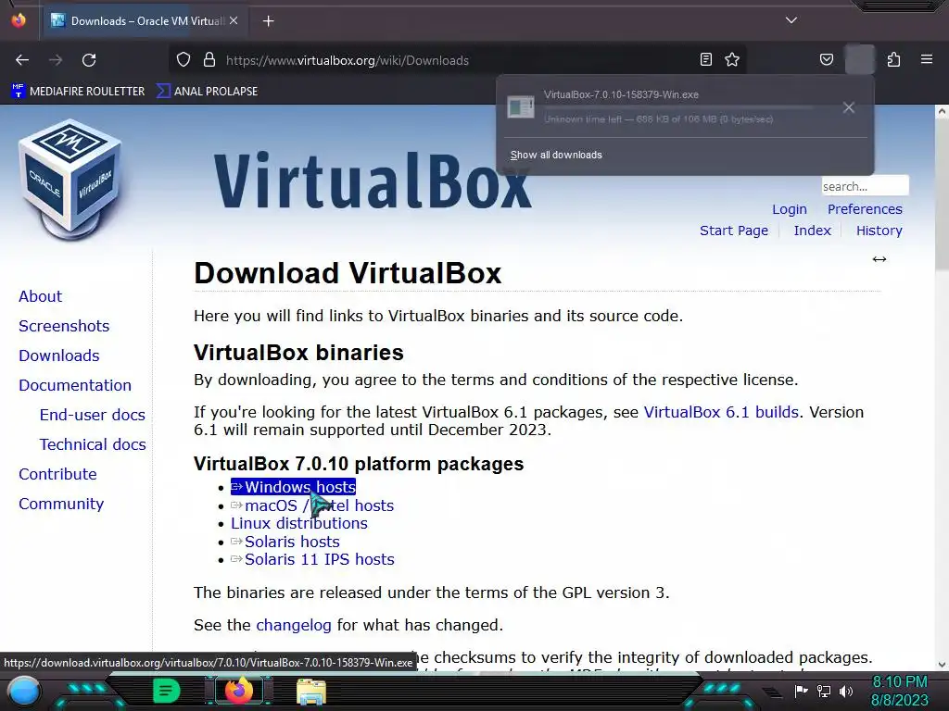This screenshot has height=711, width=949.
Task: Click the volume speaker tray icon
Action: click(x=846, y=691)
